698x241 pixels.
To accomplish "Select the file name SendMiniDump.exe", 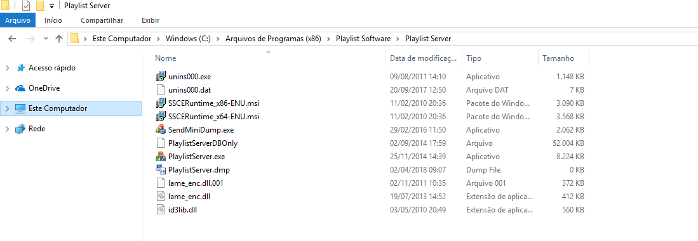I will pos(201,130).
